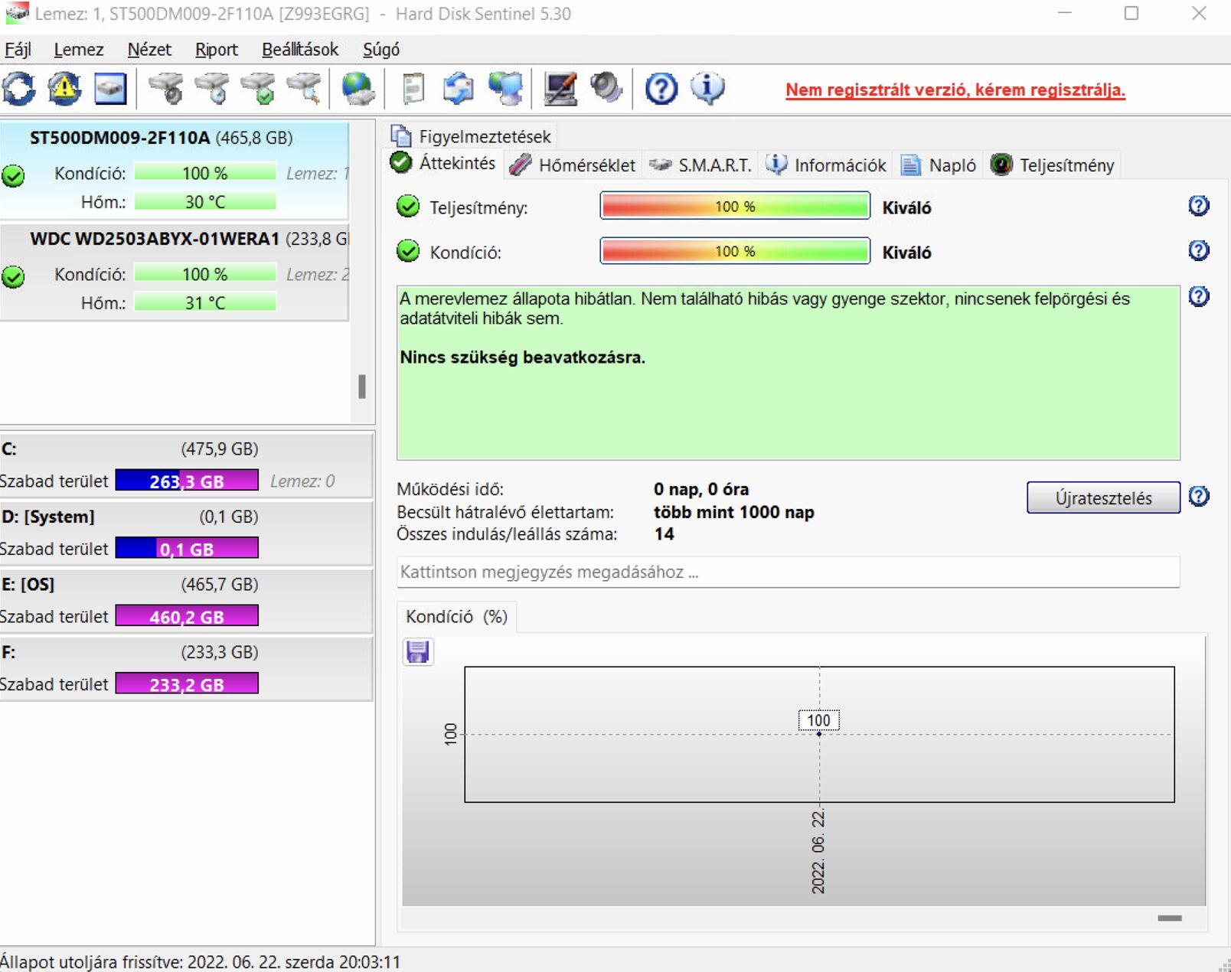Click the E: free space 460,2 GB bar
The height and width of the screenshot is (972, 1231).
pyautogui.click(x=187, y=616)
